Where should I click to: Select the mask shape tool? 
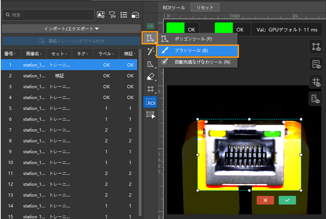click(x=151, y=64)
